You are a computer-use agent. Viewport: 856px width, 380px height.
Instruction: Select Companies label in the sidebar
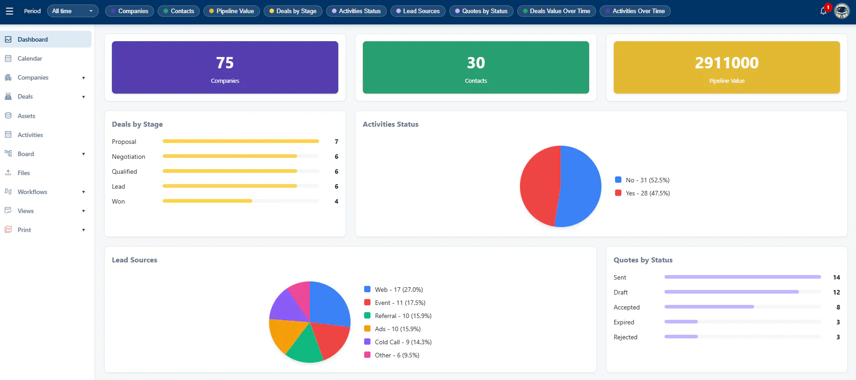33,77
